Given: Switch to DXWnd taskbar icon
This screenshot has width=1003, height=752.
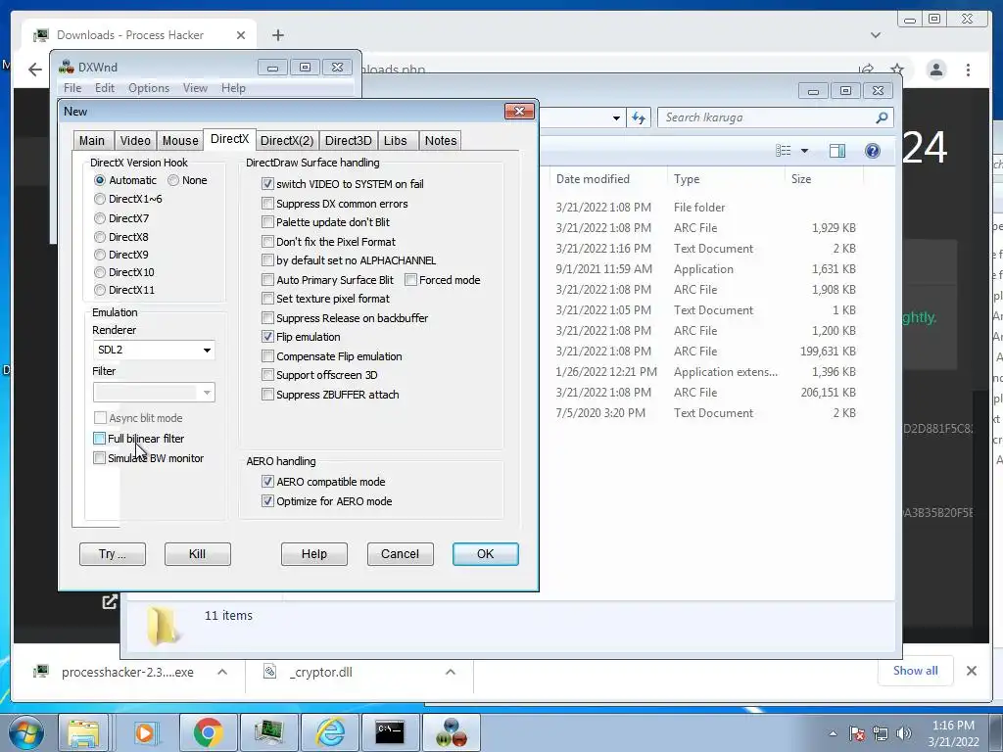Looking at the screenshot, I should [x=451, y=732].
